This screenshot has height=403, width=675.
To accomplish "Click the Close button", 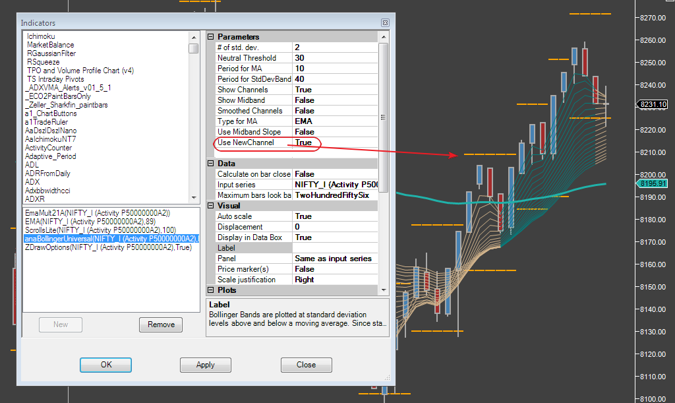I will [306, 365].
